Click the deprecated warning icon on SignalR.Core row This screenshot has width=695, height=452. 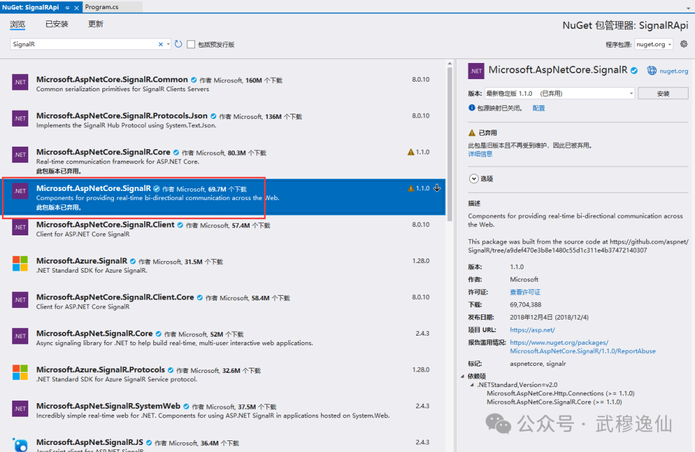click(x=411, y=152)
